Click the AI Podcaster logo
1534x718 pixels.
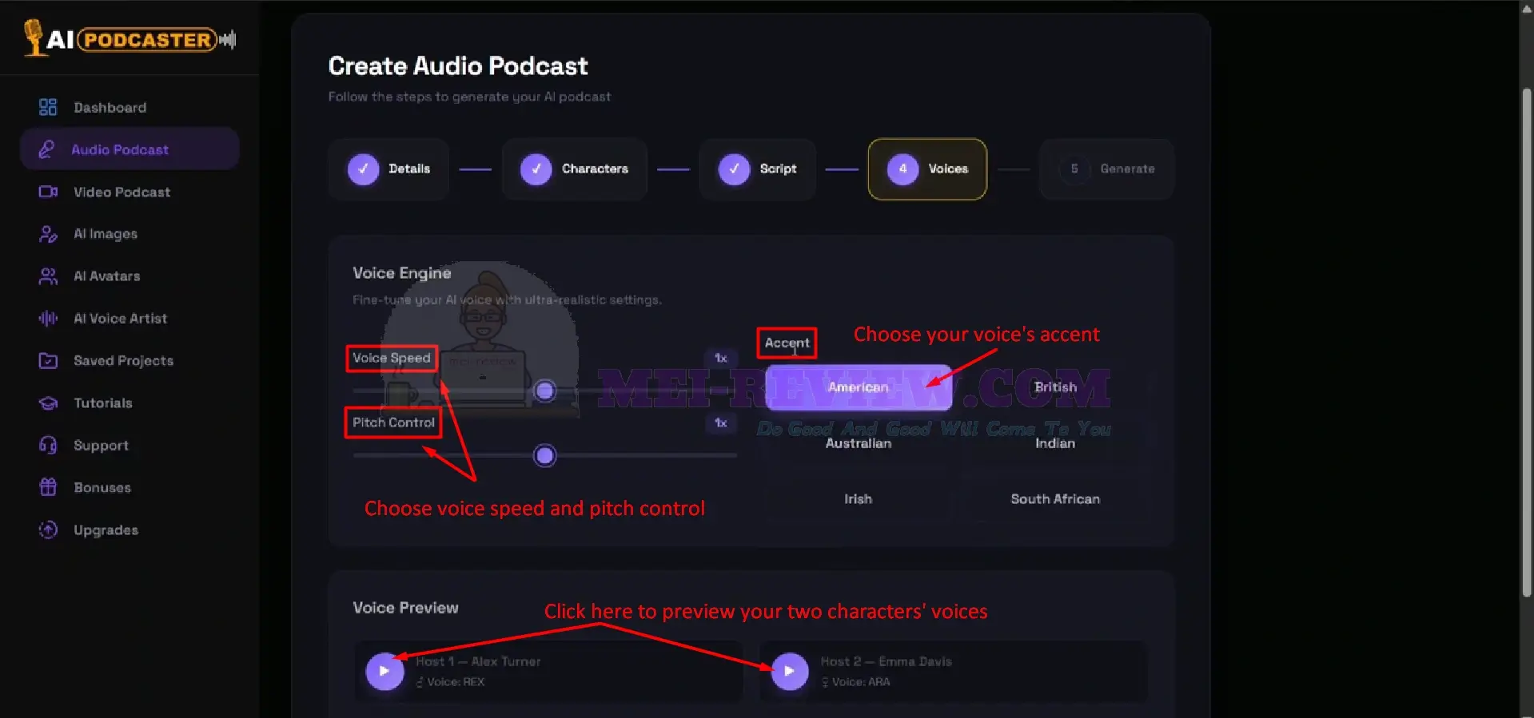tap(129, 38)
